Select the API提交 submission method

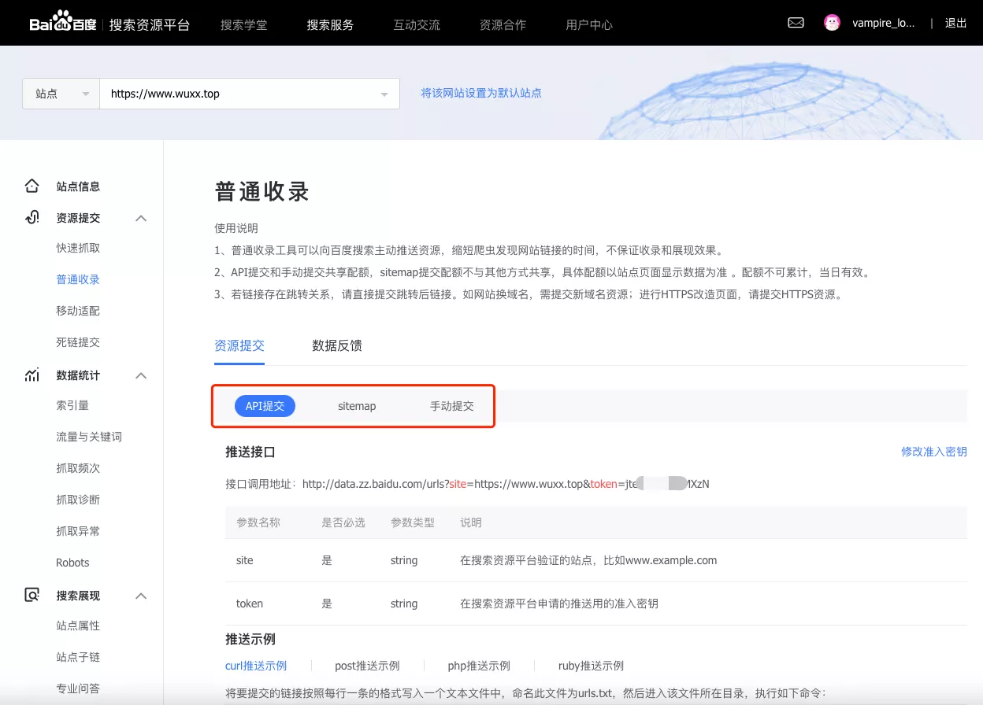click(265, 406)
